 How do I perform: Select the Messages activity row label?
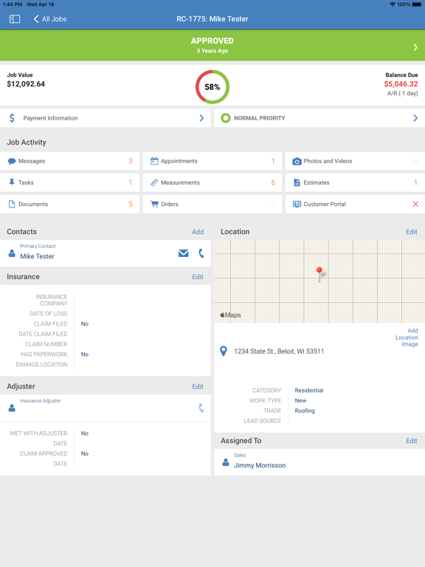[x=32, y=161]
